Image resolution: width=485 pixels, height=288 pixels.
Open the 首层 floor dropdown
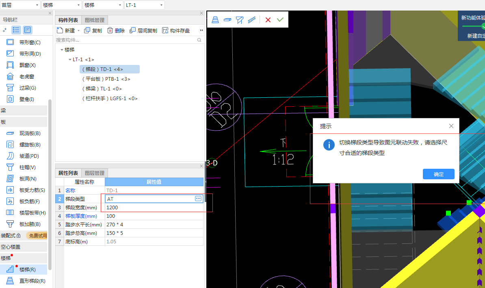tap(20, 5)
